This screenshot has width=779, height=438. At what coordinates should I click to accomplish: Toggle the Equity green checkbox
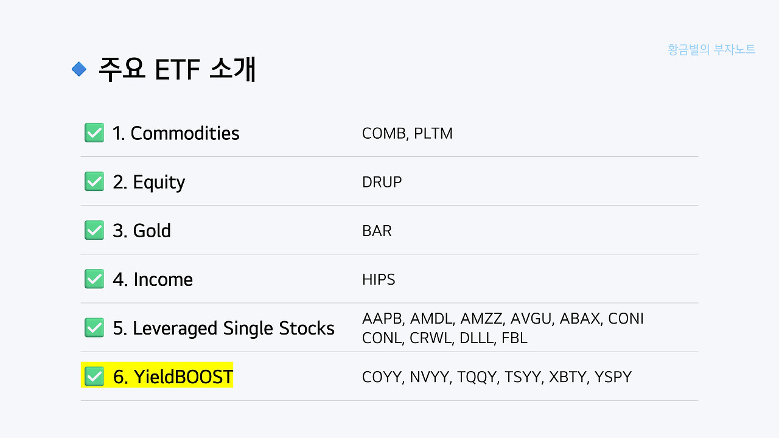[94, 181]
